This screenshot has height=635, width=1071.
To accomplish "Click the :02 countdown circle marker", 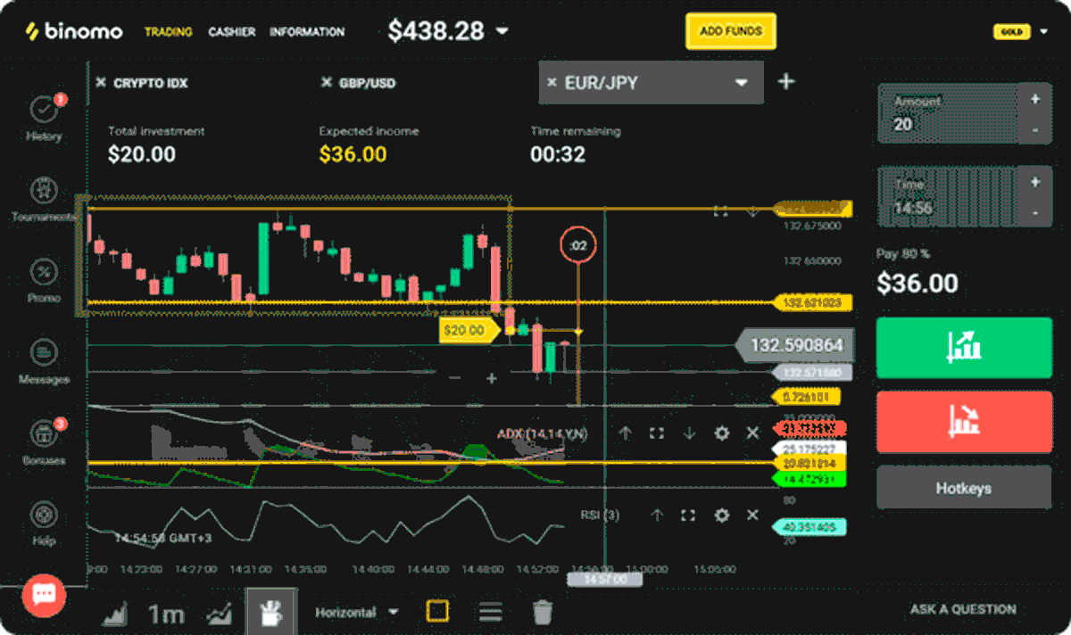I will (x=578, y=245).
